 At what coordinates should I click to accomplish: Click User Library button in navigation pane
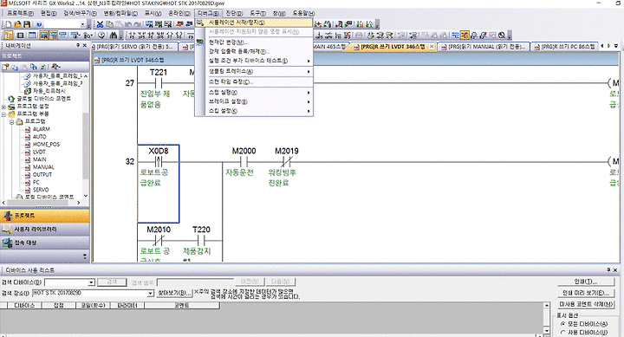point(44,230)
